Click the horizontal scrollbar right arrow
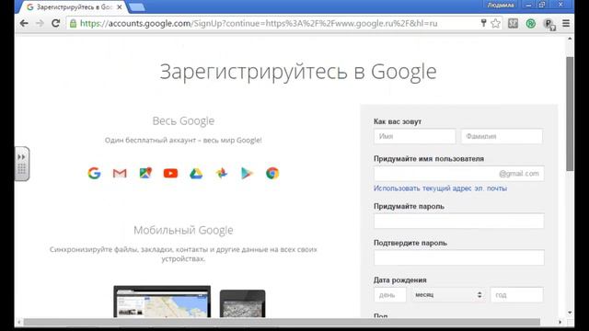 click(x=560, y=322)
